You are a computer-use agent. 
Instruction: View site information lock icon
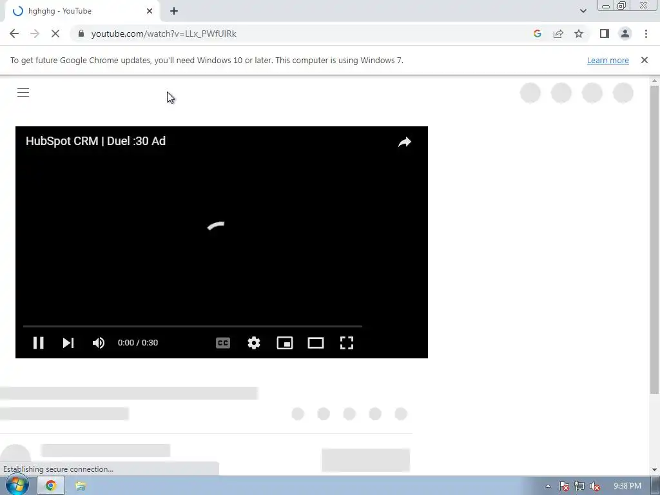pyautogui.click(x=81, y=34)
